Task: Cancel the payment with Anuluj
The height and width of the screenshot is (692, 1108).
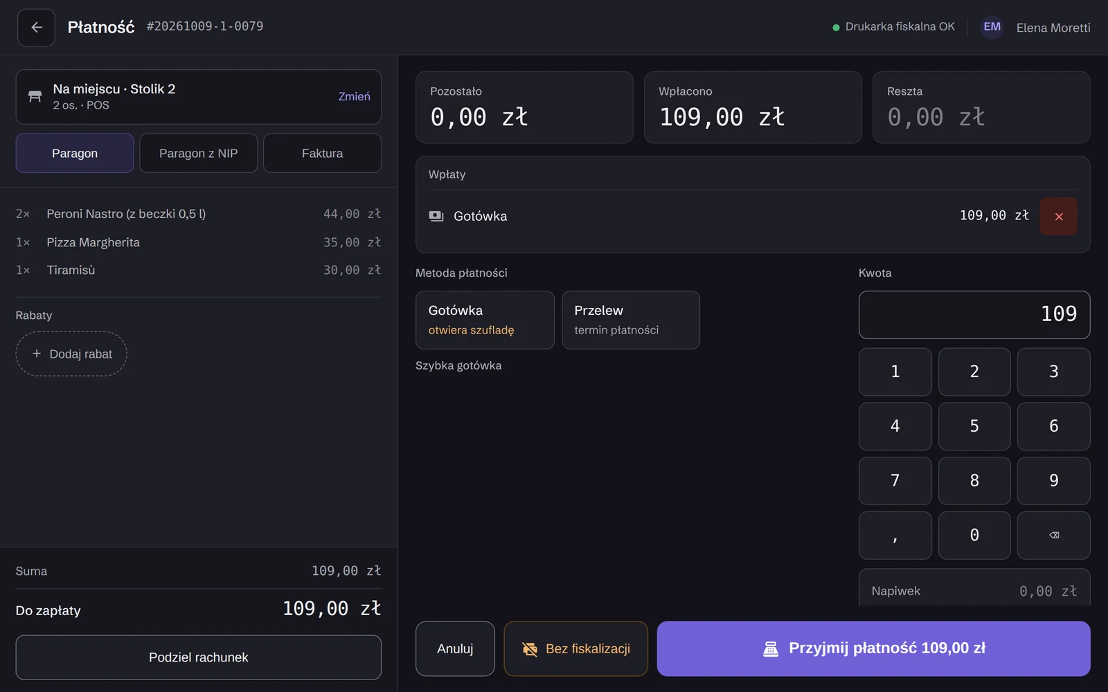Action: (x=455, y=648)
